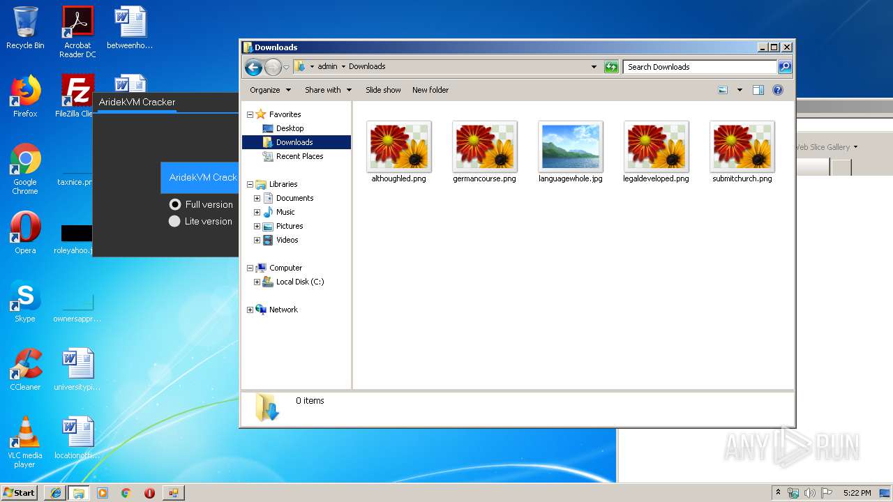Viewport: 893px width, 502px height.
Task: Click Opera icon in taskbar
Action: 149,493
